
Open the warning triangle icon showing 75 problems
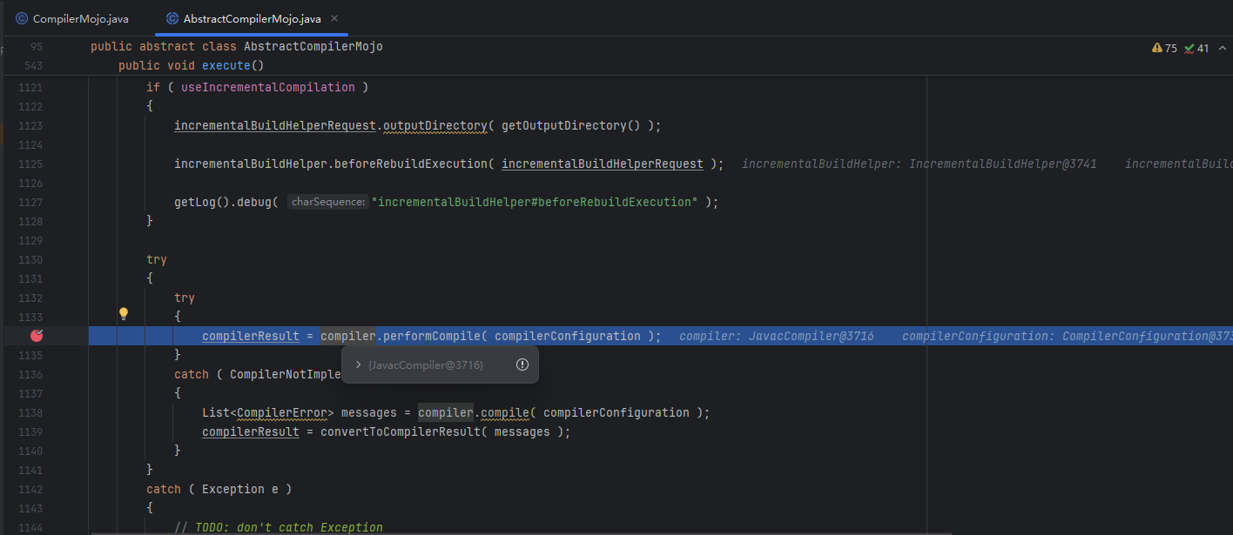pos(1157,48)
